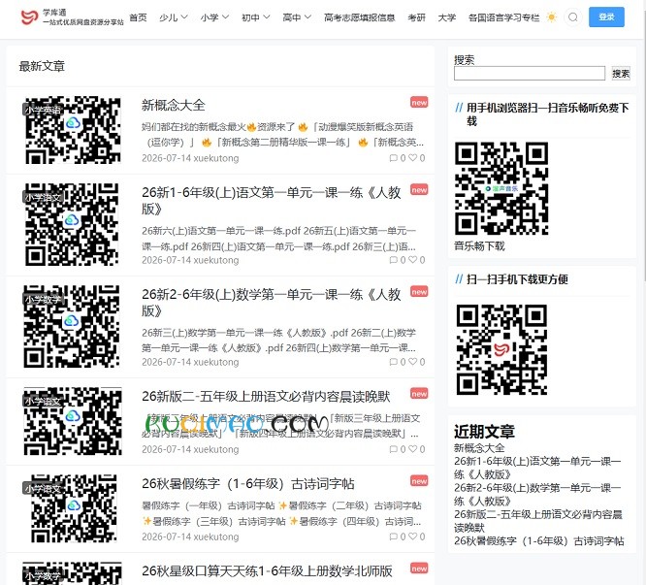
Task: Click the sidebar search text field
Action: [x=530, y=74]
